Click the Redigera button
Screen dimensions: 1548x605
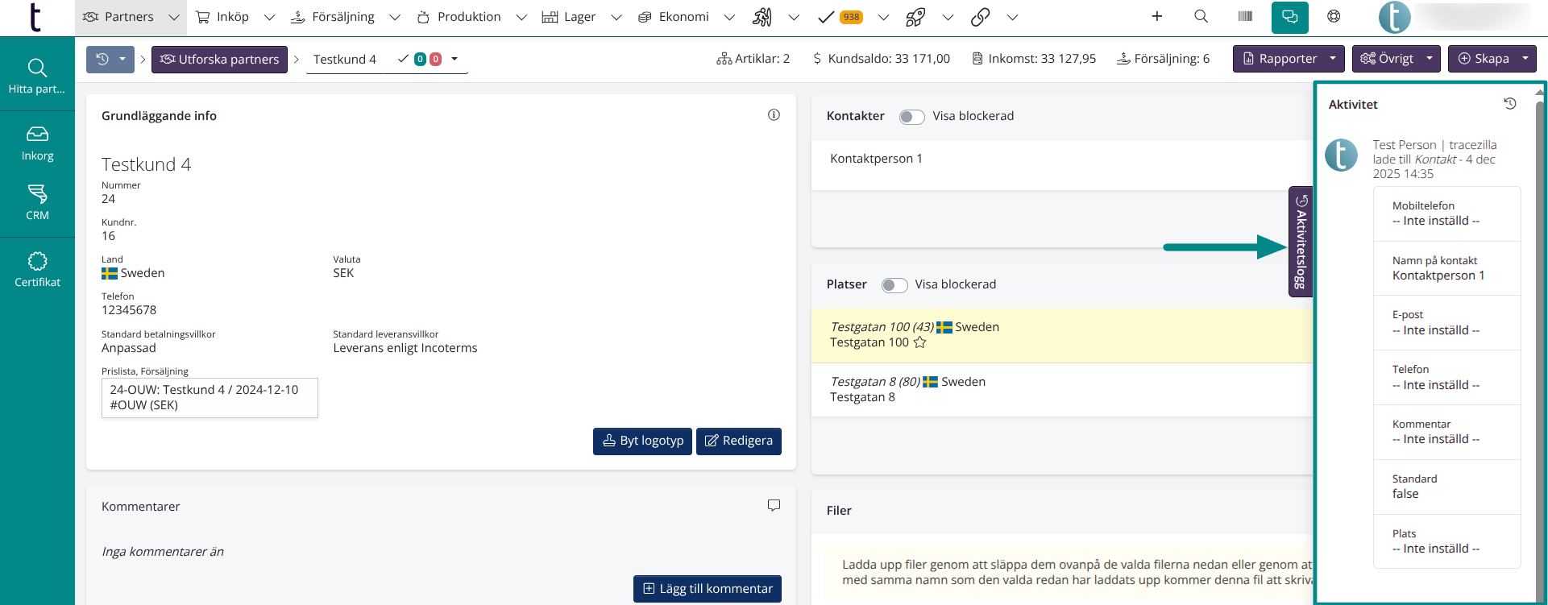point(738,441)
